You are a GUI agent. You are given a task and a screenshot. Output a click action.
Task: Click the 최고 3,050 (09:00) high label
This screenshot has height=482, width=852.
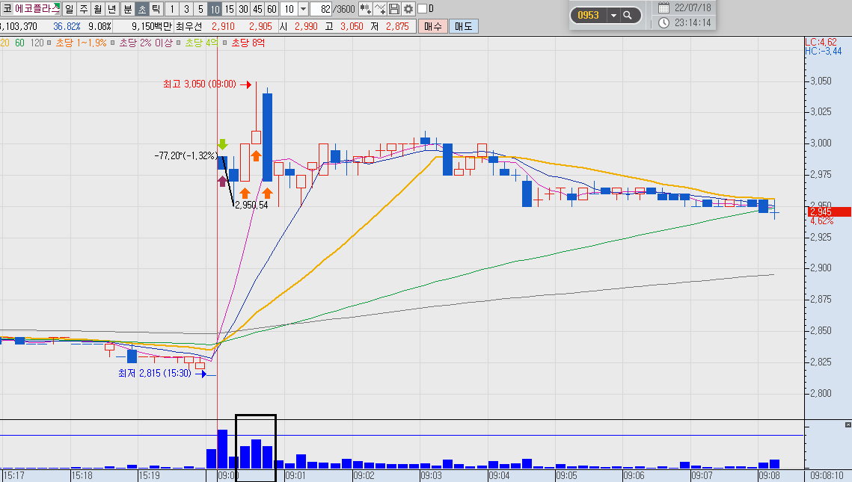[200, 84]
